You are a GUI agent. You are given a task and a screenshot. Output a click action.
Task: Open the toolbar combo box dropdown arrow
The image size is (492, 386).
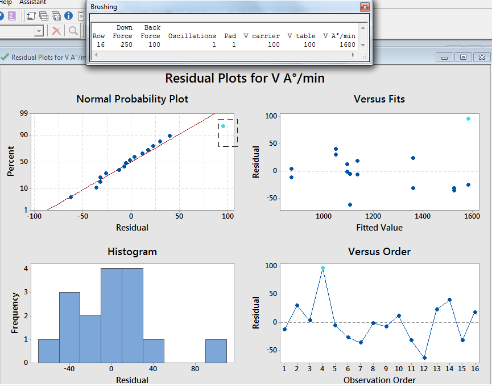[39, 31]
